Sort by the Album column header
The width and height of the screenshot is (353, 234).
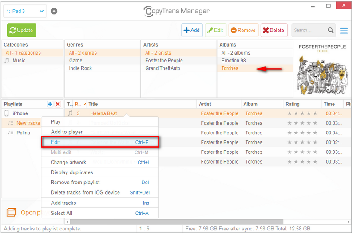(262, 104)
